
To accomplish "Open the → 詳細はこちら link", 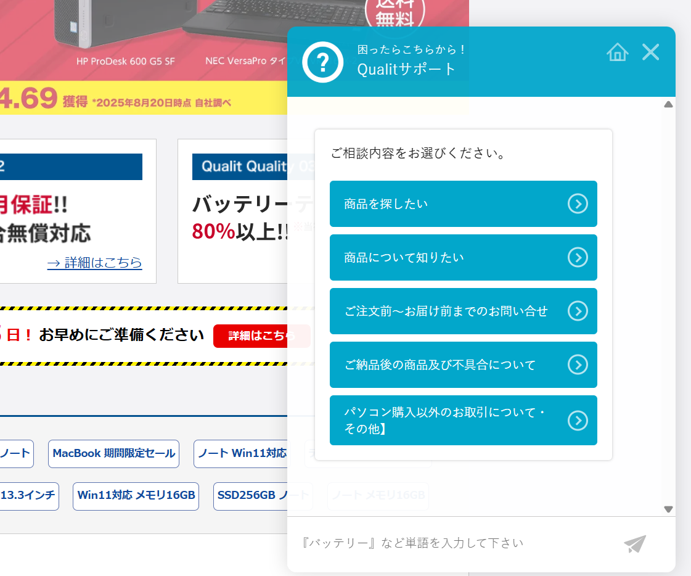I will pyautogui.click(x=94, y=263).
